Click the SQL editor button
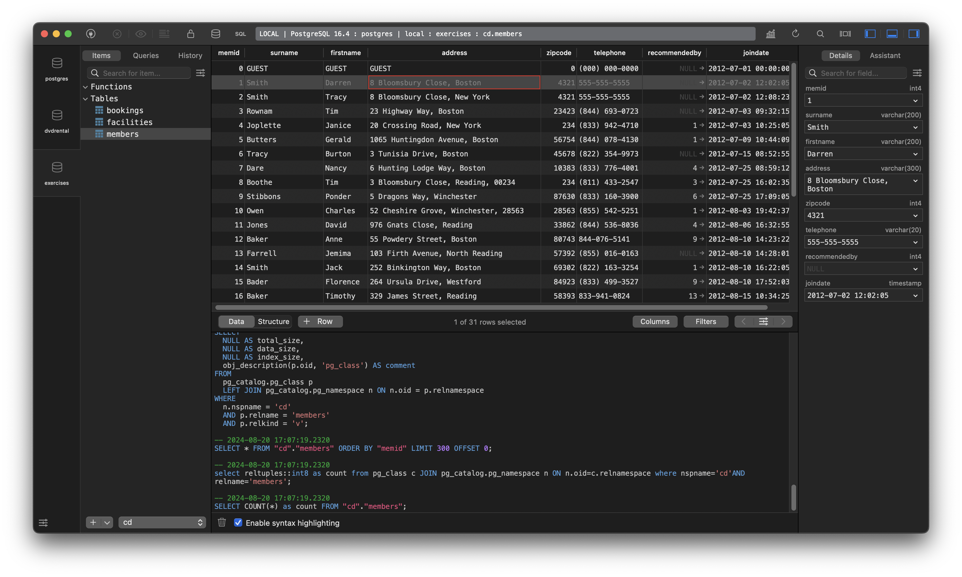962x577 pixels. [x=240, y=34]
